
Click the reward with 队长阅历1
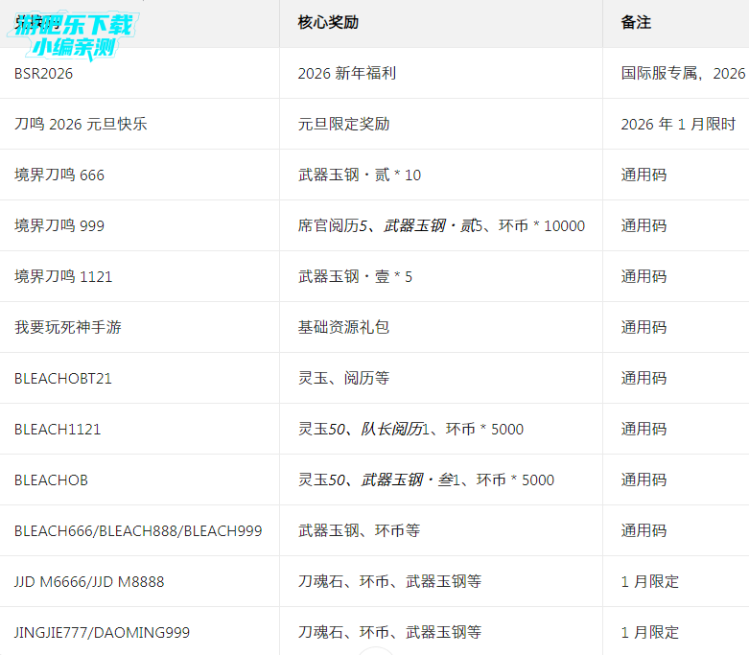pos(410,429)
